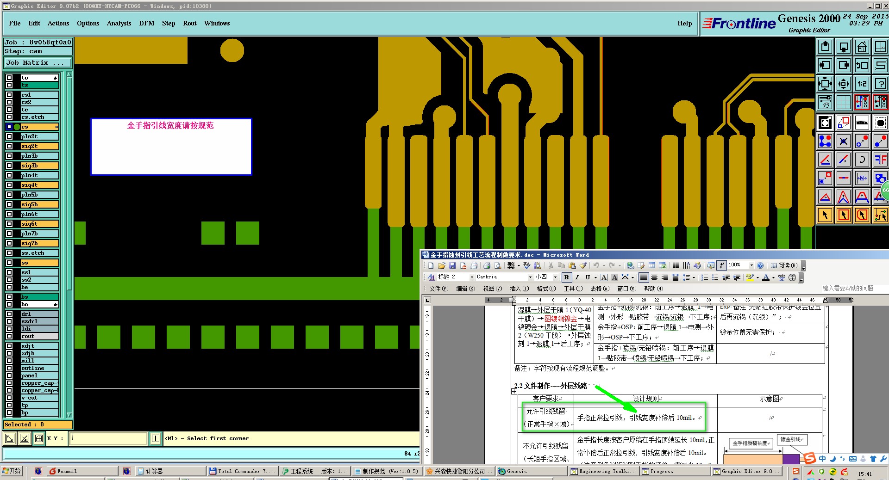Toggle checkbox for layer rout
The width and height of the screenshot is (889, 480).
[x=9, y=336]
